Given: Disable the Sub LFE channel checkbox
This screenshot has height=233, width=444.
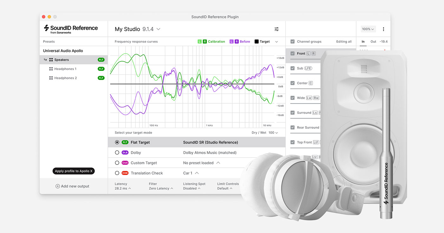Looking at the screenshot, I should click(x=292, y=68).
